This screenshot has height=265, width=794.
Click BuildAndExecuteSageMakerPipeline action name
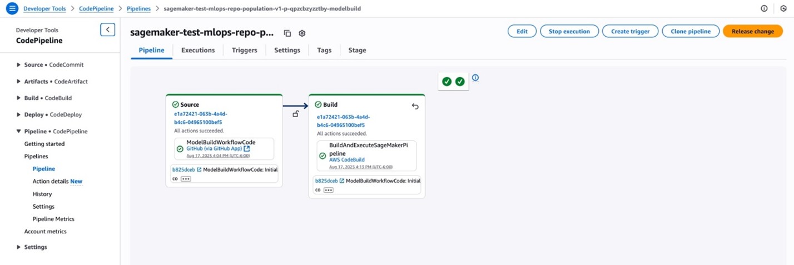pos(369,149)
